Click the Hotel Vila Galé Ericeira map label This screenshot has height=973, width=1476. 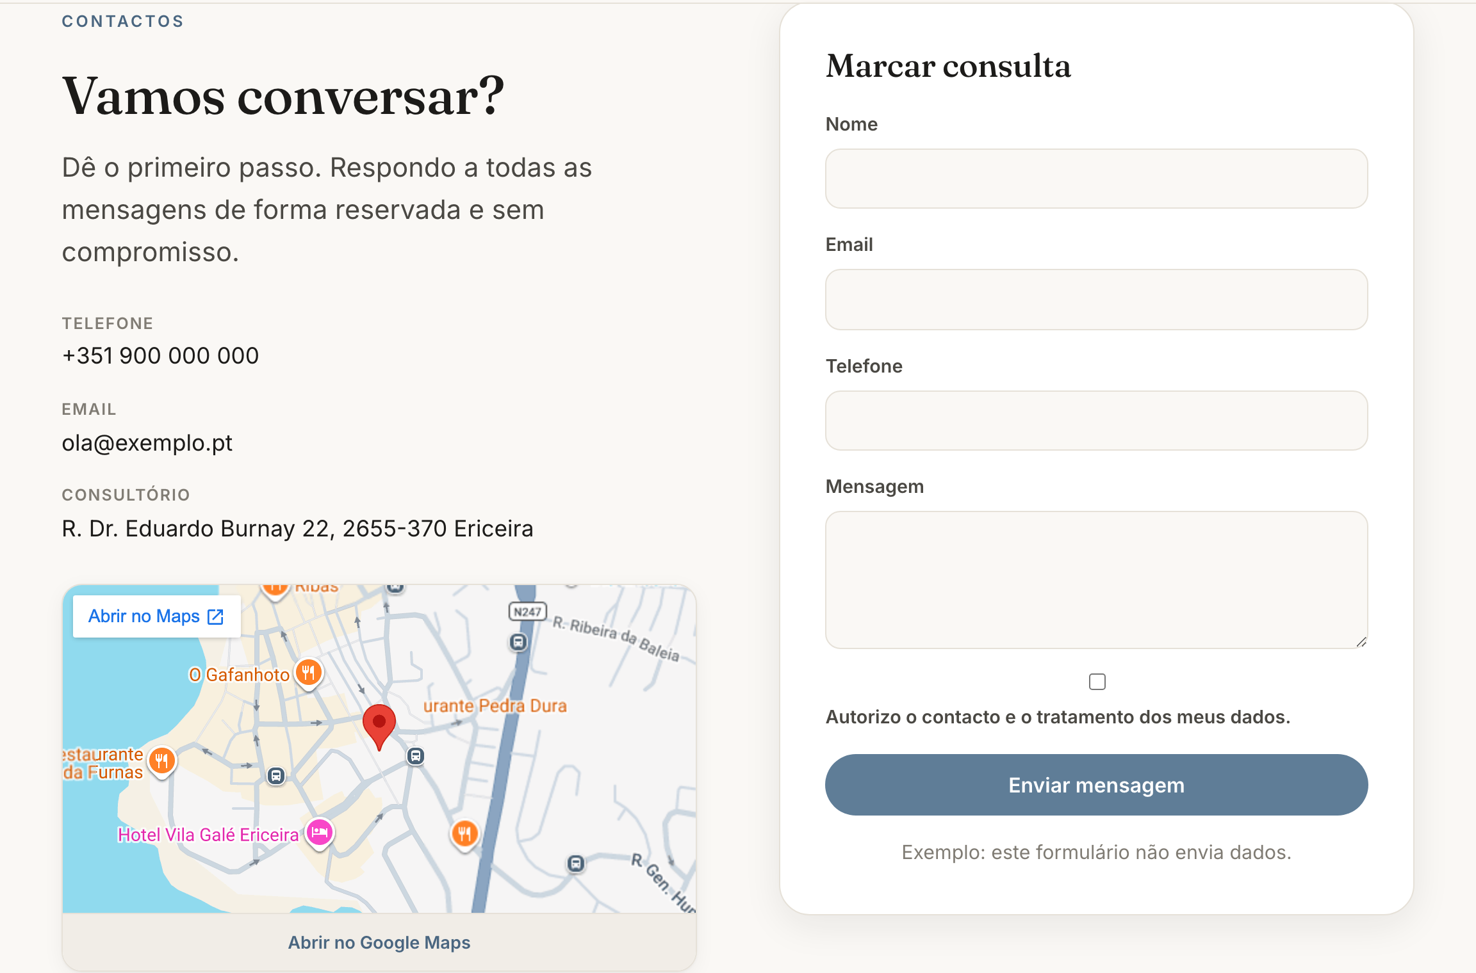click(208, 835)
